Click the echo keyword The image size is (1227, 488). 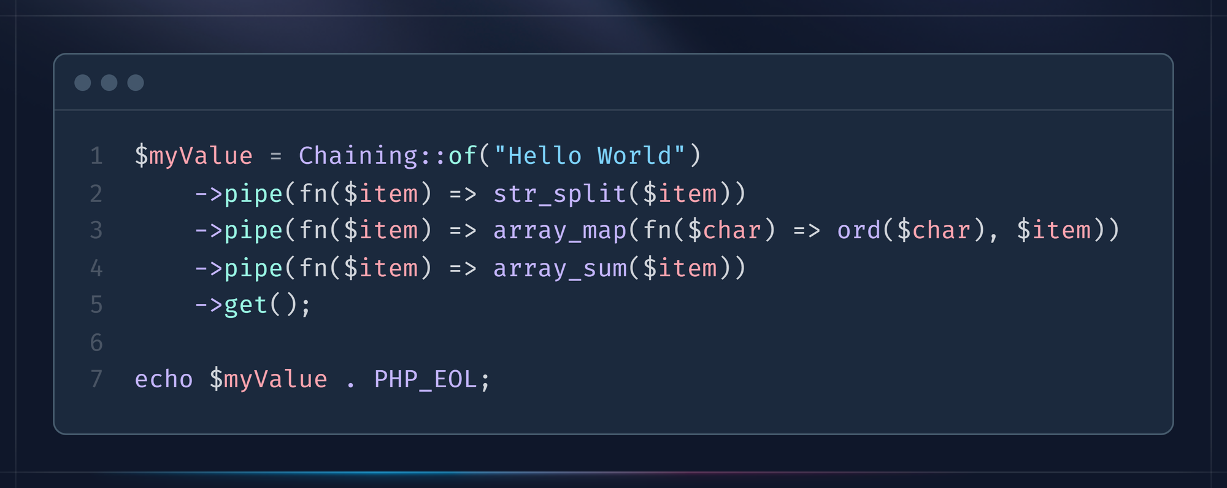point(164,379)
